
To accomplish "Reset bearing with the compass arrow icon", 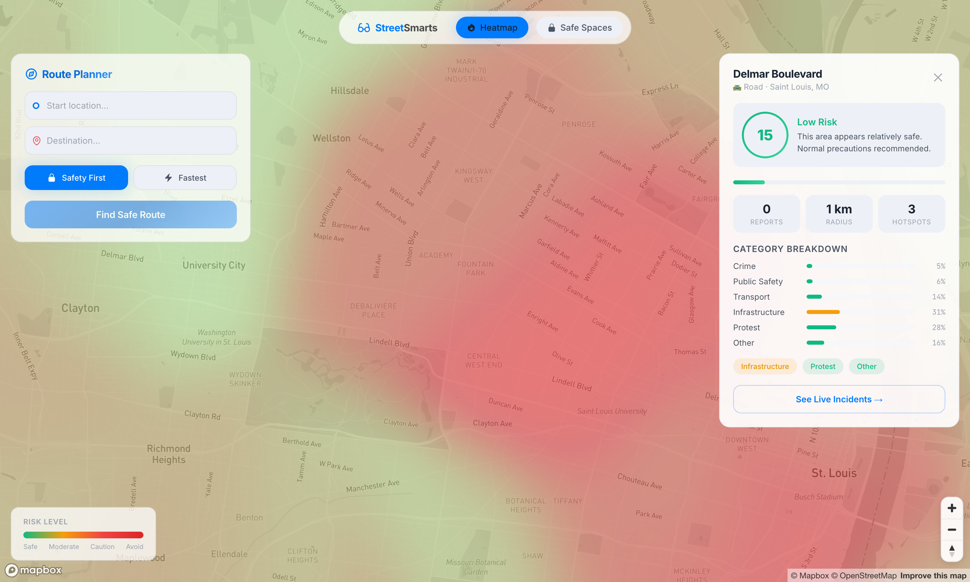I will coord(952,551).
